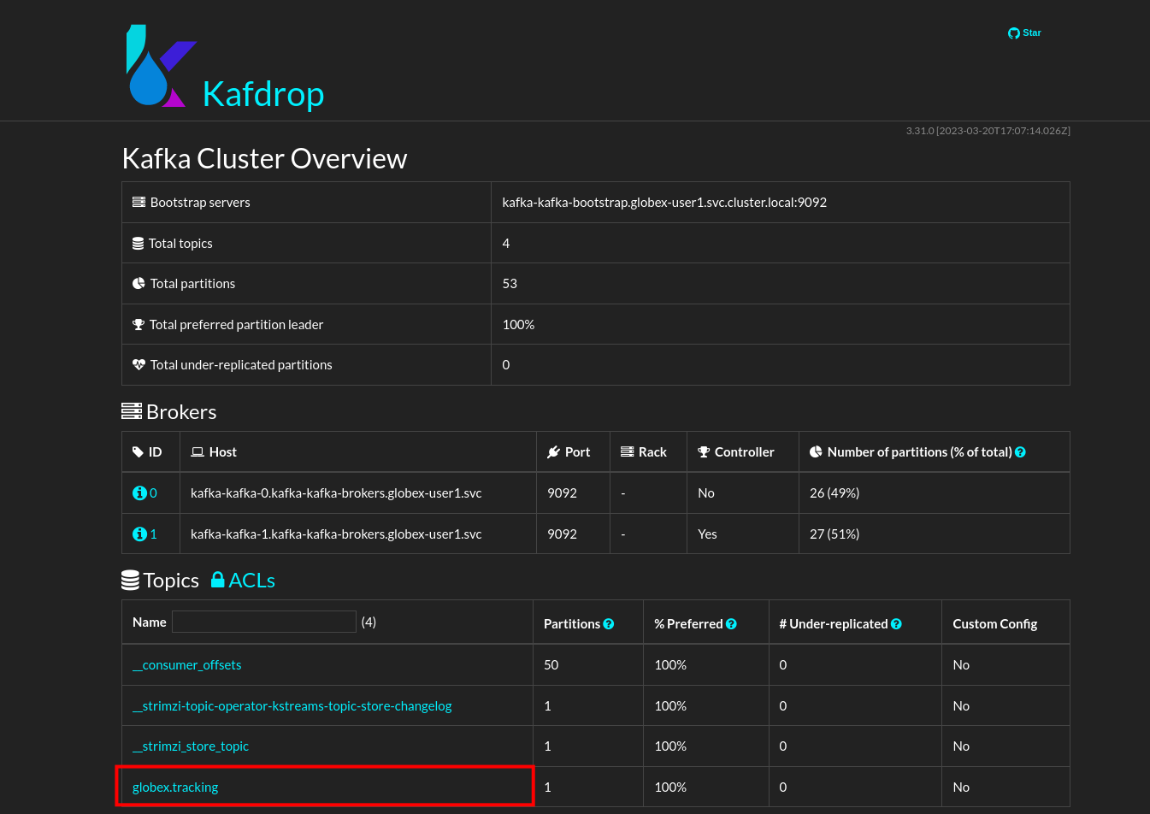Click pie icon beside Number of partitions
The image size is (1150, 814).
(x=816, y=451)
